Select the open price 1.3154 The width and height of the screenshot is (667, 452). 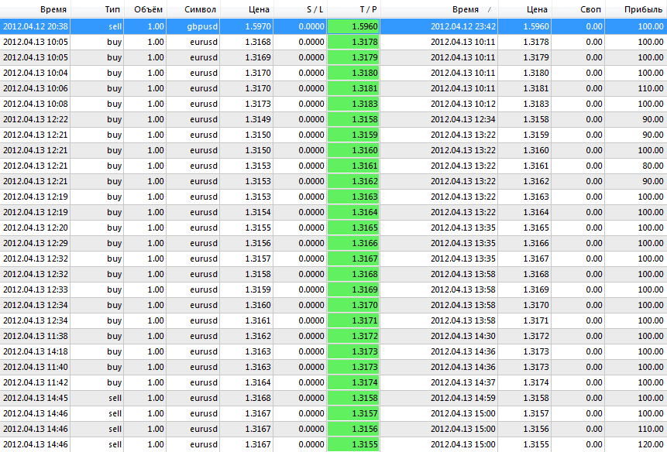point(258,212)
